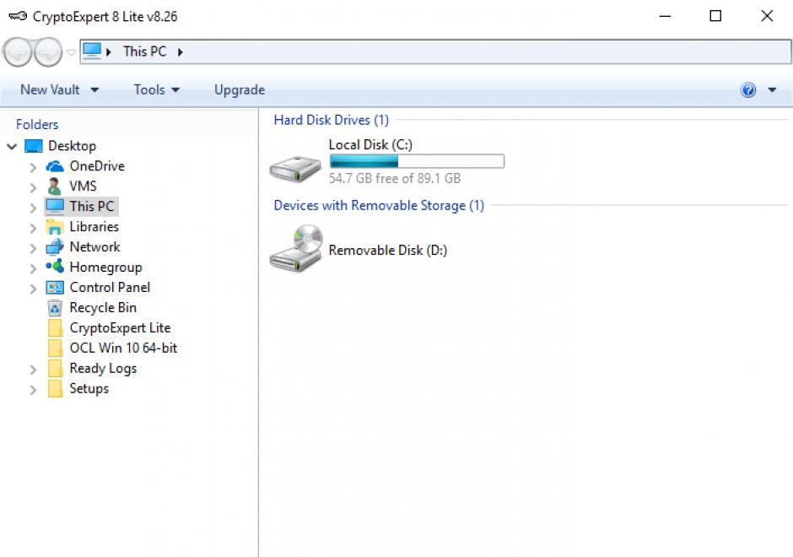The width and height of the screenshot is (793, 557).
Task: Select CryptoExpert Lite folder label
Action: click(x=120, y=327)
